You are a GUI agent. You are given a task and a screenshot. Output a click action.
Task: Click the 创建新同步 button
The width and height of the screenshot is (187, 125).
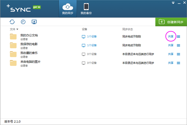point(171,22)
